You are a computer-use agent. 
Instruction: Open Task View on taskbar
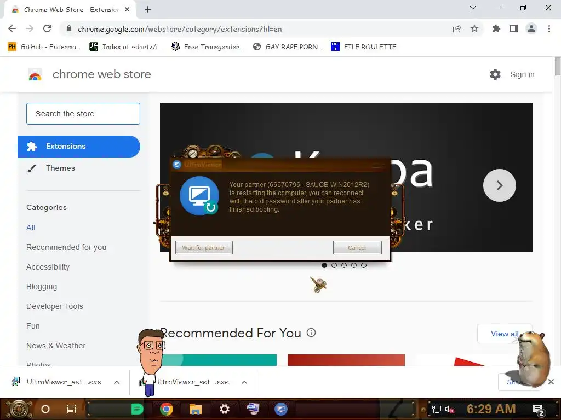coord(72,409)
